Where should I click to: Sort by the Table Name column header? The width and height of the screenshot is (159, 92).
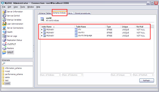90,27
